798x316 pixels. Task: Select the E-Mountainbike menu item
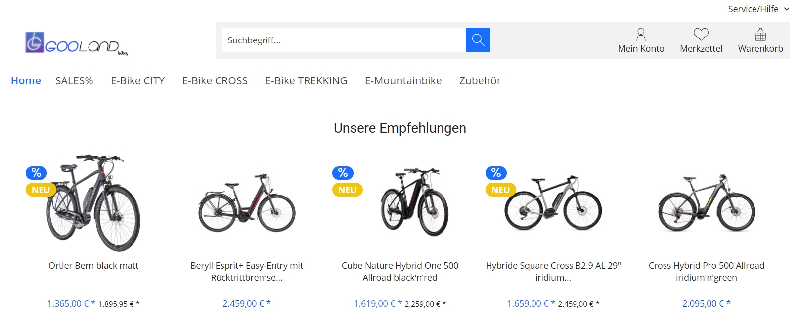403,80
